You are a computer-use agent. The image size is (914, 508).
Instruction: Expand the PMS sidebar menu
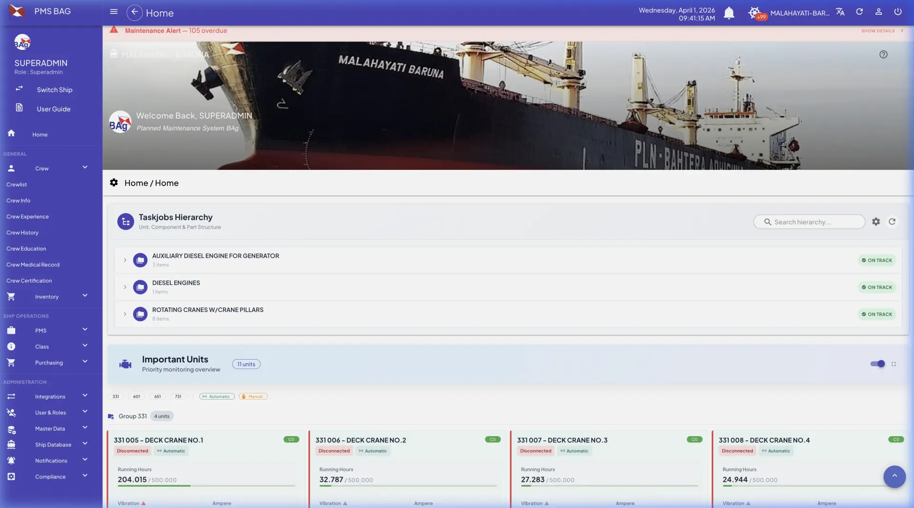[85, 330]
